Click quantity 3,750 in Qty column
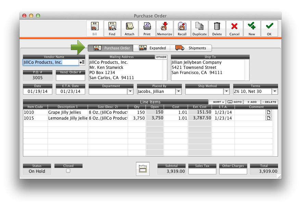The width and height of the screenshot is (301, 206). (137, 118)
